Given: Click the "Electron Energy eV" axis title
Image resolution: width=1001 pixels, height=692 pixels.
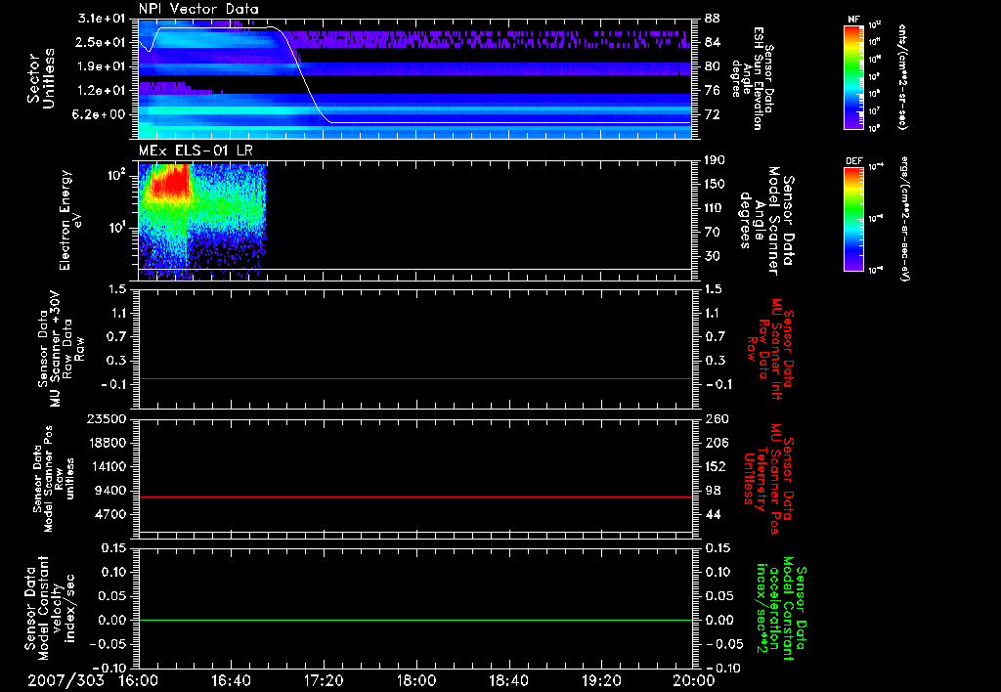Looking at the screenshot, I should [70, 220].
